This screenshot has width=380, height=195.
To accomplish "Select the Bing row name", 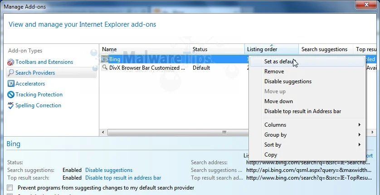I will click(115, 59).
